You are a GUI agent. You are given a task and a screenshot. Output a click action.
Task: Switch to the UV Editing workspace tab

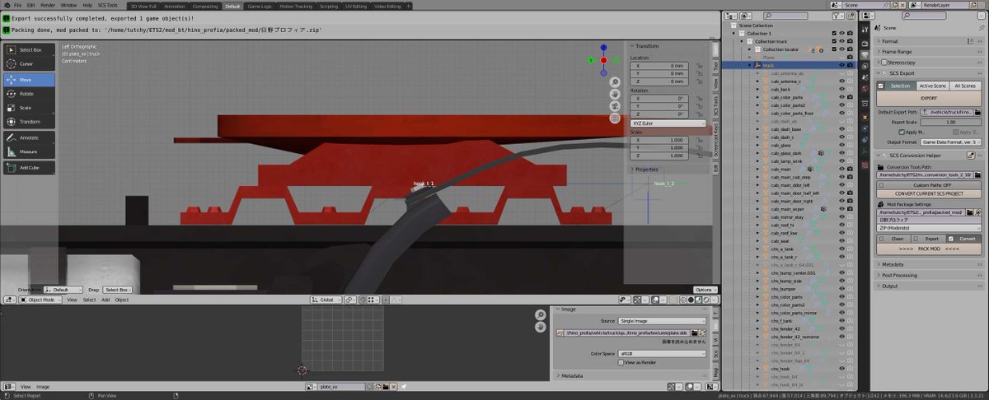356,6
